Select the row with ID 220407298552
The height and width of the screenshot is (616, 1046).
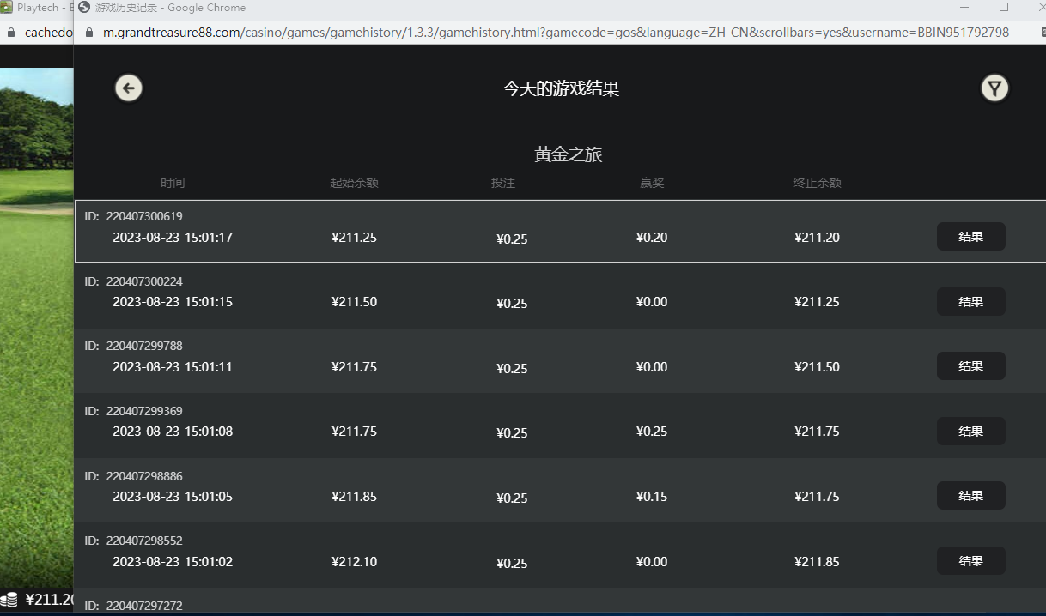pos(560,555)
